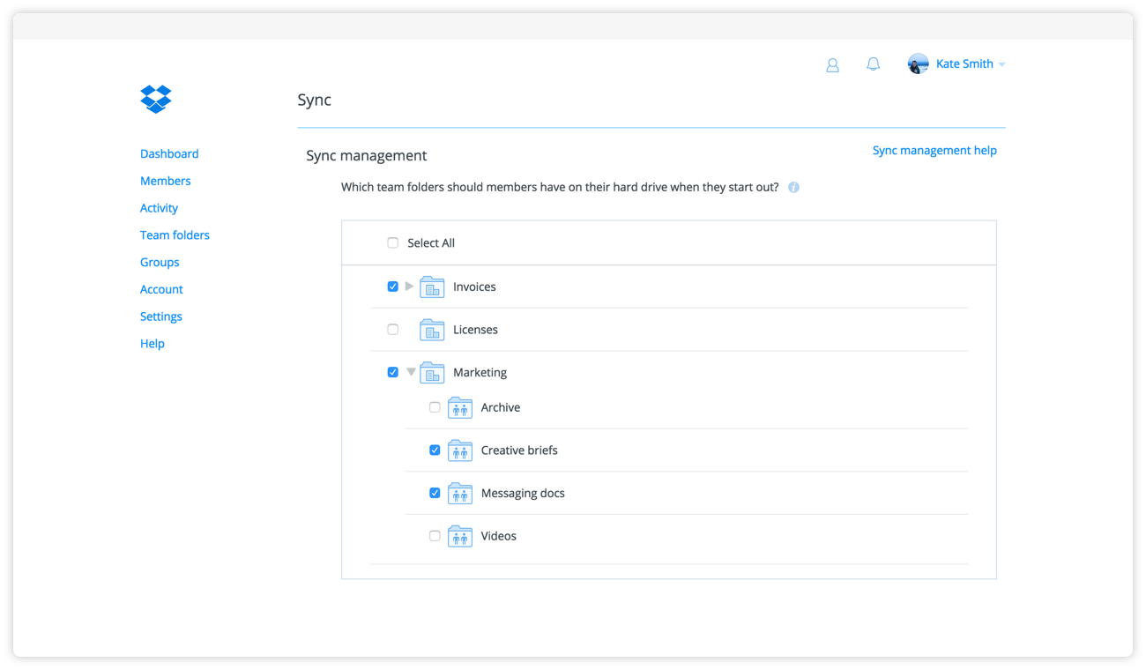The height and width of the screenshot is (670, 1146).
Task: Uncheck the Creative briefs checkbox
Action: coord(435,450)
